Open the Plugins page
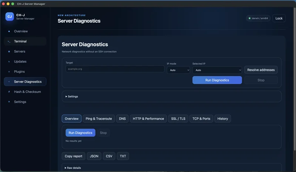Viewport: 296px width, 172px height. coord(25,72)
